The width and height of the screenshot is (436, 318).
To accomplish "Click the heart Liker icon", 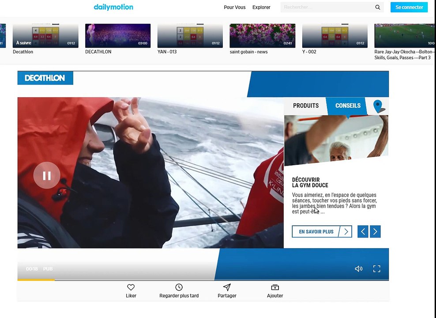I will click(131, 287).
